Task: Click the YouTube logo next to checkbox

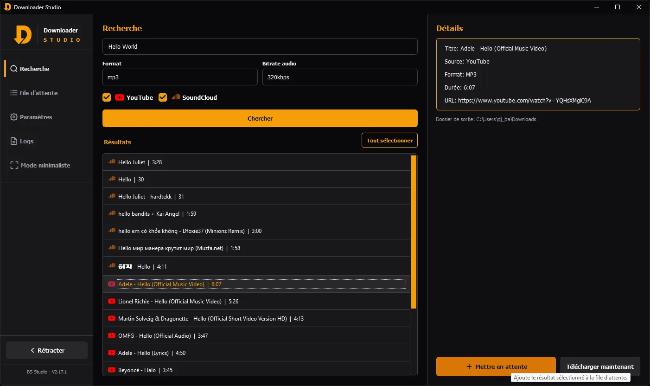Action: pyautogui.click(x=120, y=97)
